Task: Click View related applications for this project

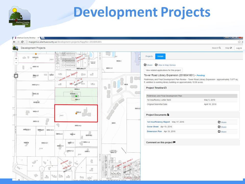Action: pyautogui.click(x=163, y=70)
